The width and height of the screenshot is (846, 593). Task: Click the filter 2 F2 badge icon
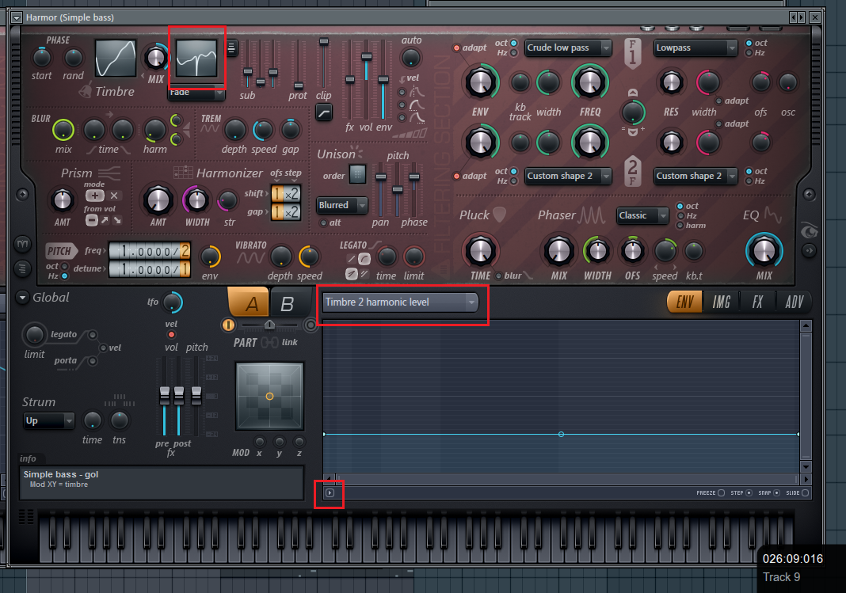(x=632, y=171)
